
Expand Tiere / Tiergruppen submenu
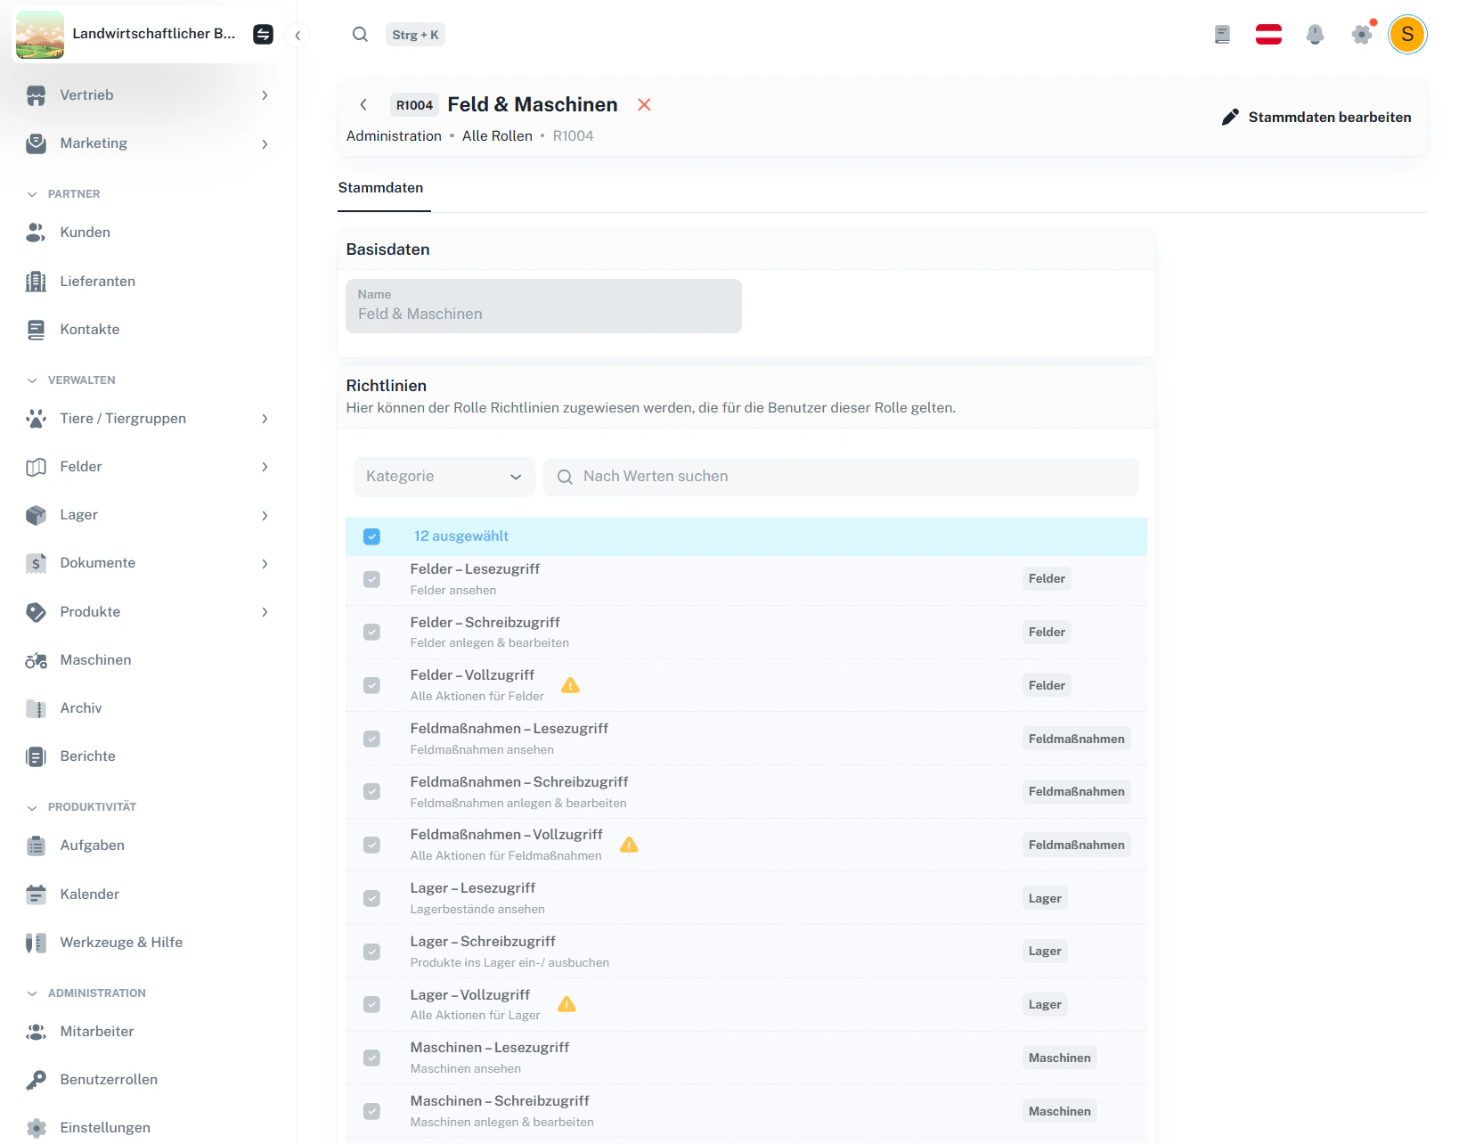click(x=265, y=419)
